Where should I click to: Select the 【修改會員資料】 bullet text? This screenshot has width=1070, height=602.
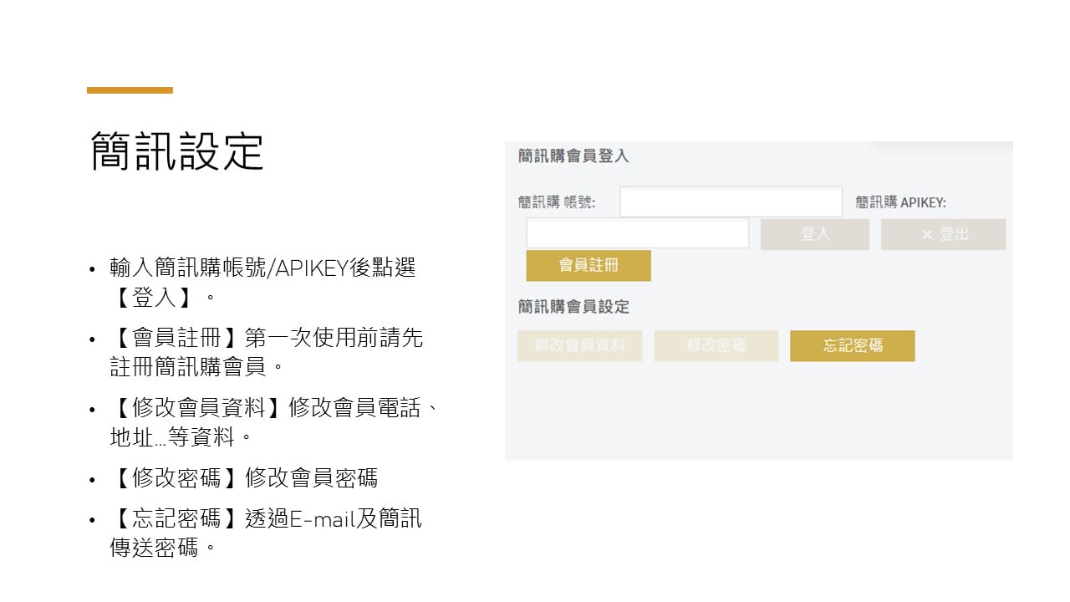click(274, 422)
